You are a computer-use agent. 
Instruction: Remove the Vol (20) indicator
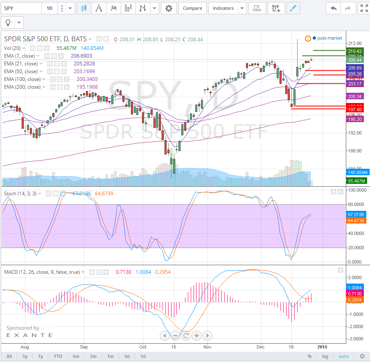pos(47,48)
